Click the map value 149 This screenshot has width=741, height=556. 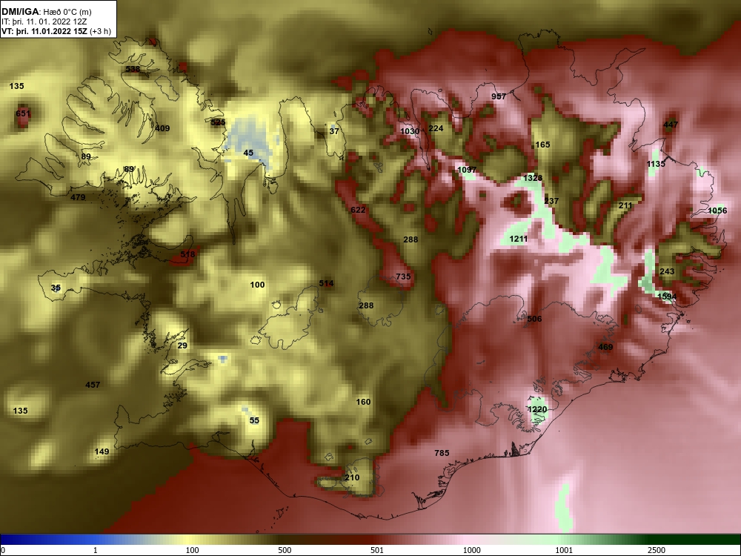click(x=102, y=451)
